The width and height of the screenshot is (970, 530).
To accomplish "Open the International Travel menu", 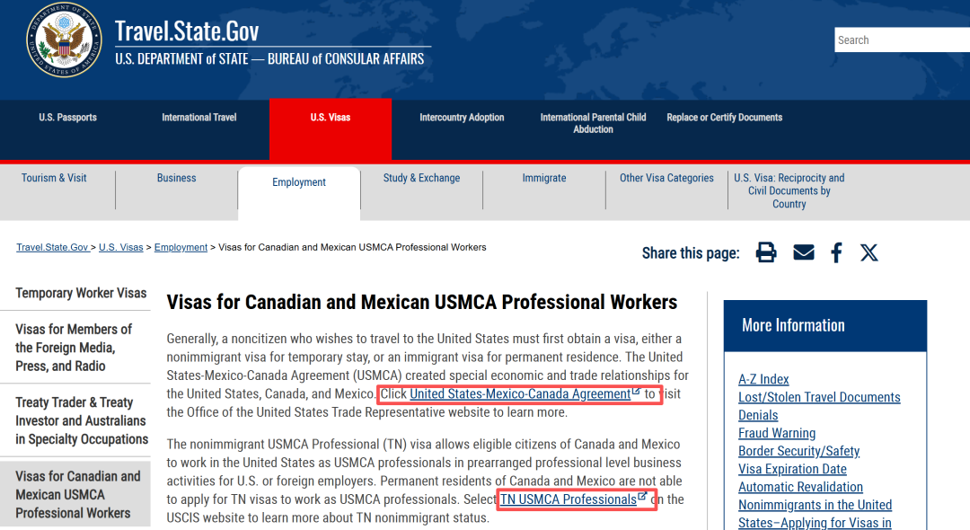I will (199, 118).
